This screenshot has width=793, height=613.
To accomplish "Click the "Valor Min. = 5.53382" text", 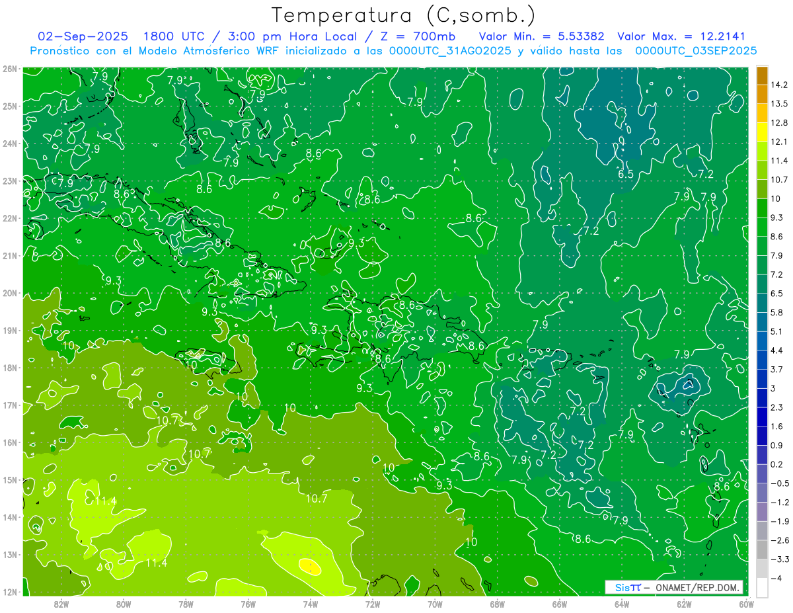I will point(542,36).
